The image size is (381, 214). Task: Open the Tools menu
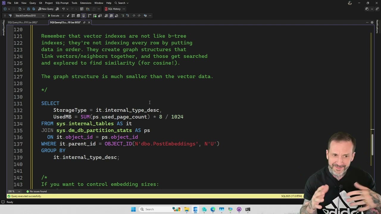tap(74, 3)
